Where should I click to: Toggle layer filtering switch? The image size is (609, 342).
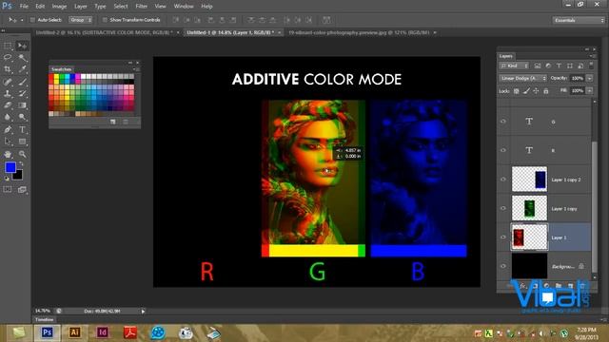click(591, 66)
